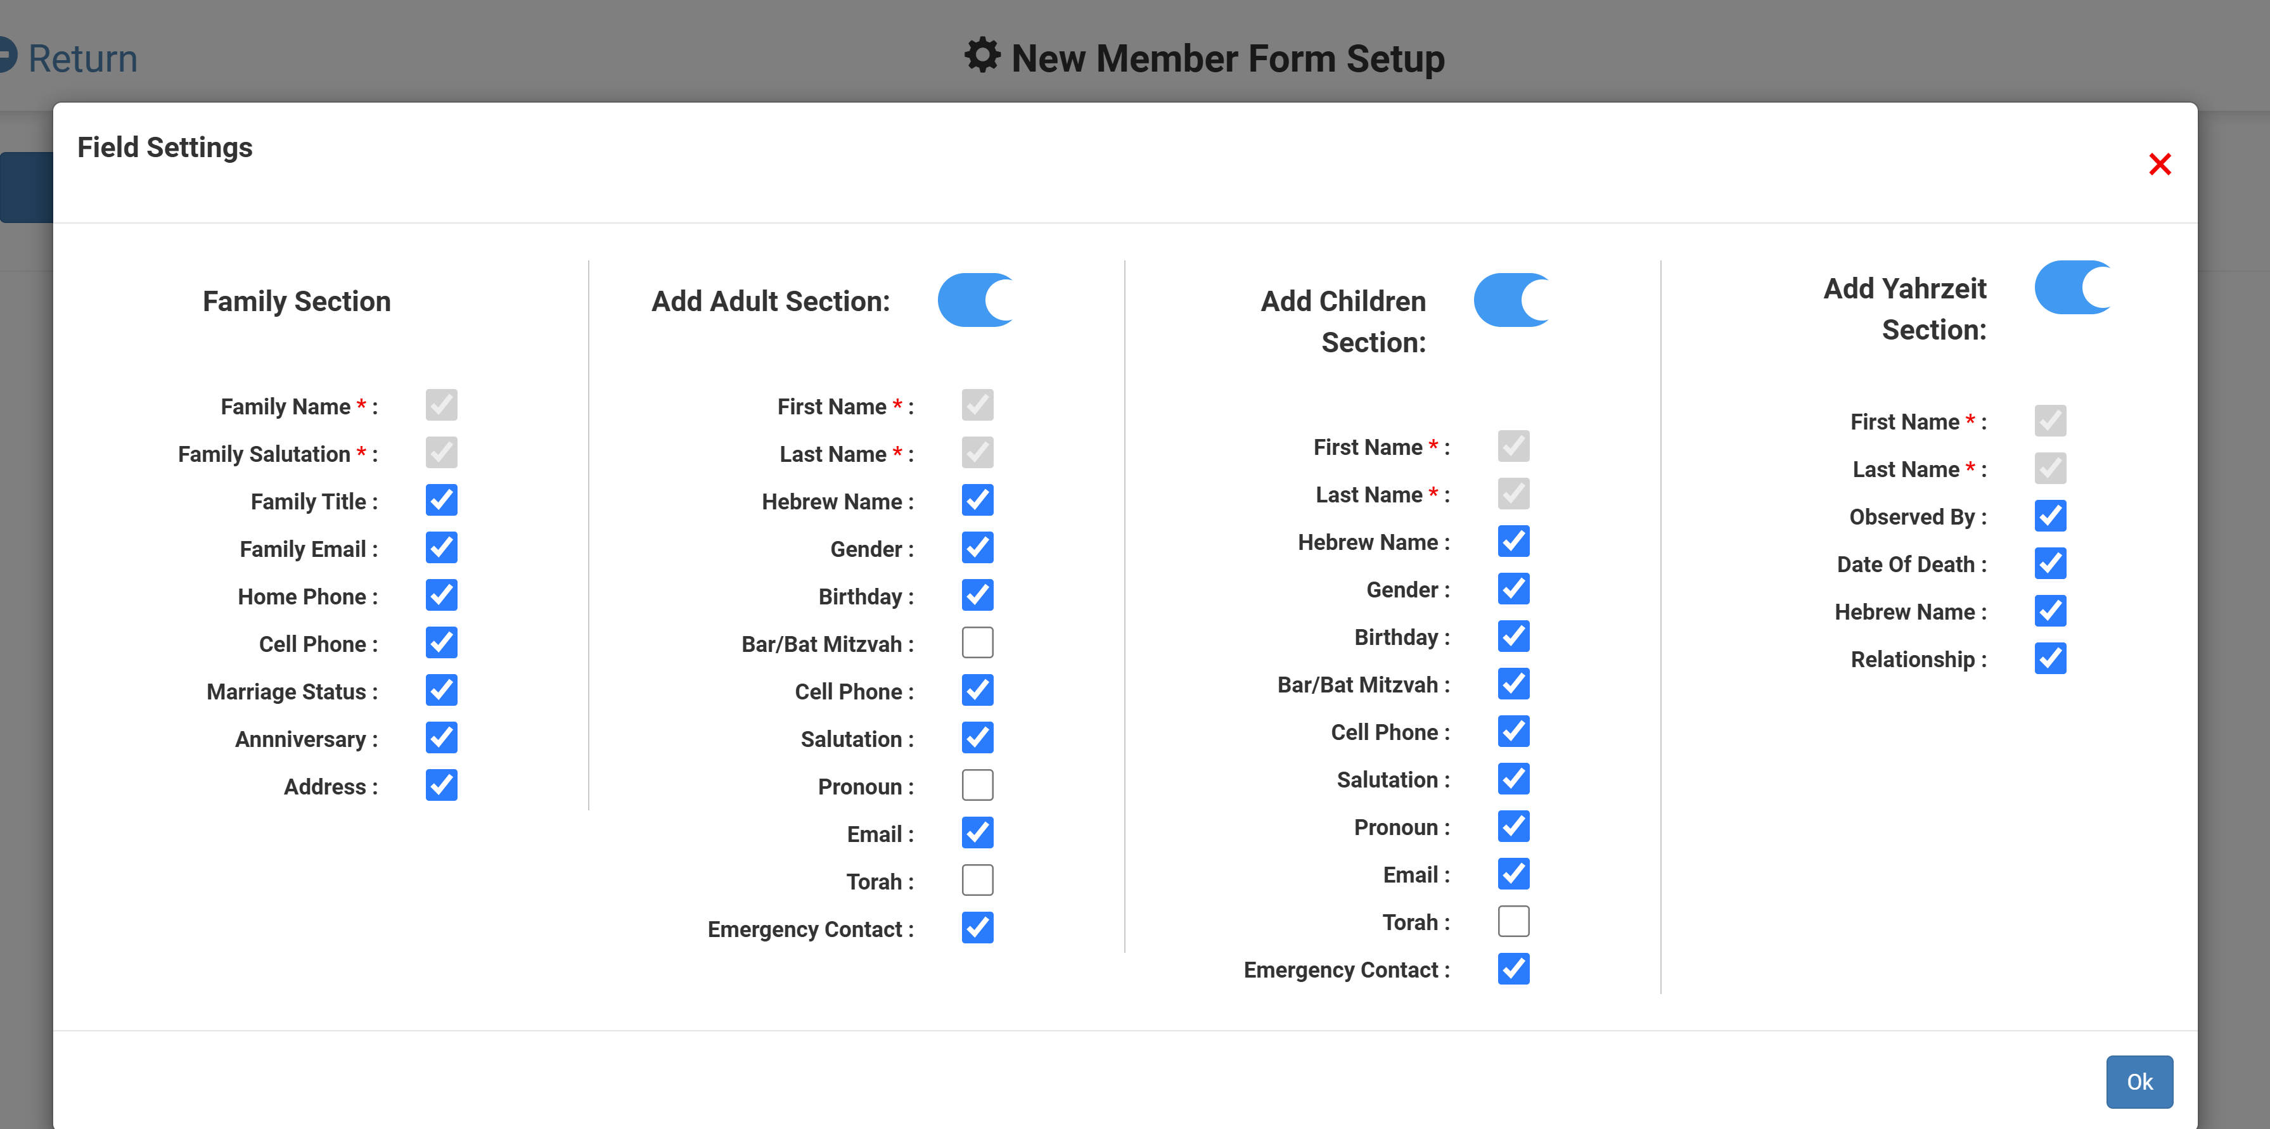This screenshot has height=1129, width=2270.
Task: Enable adult Bar/Bat Mitzvah checkbox
Action: (977, 643)
